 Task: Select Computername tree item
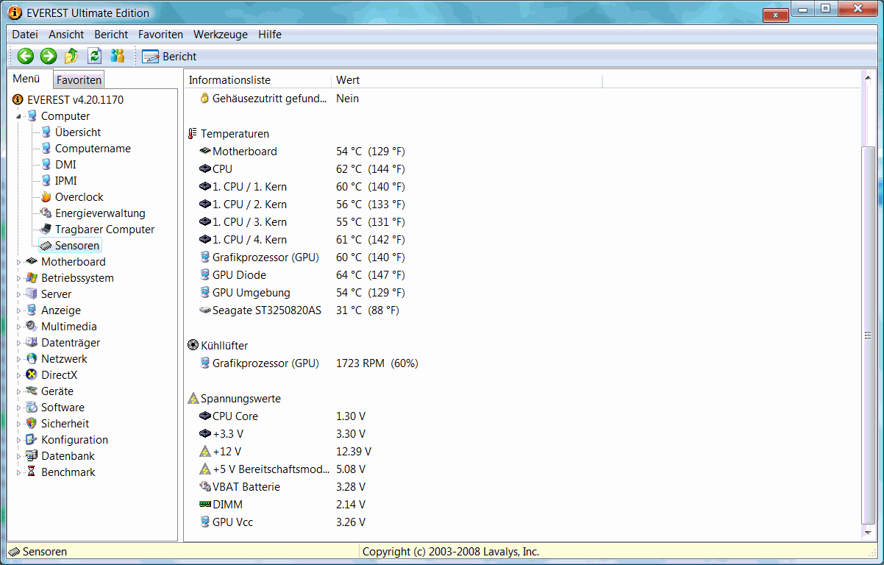[x=93, y=149]
